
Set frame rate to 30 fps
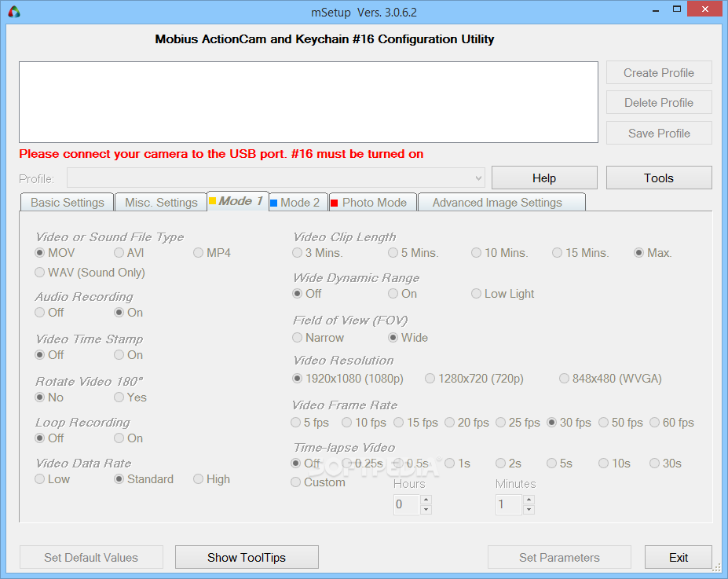pos(569,423)
